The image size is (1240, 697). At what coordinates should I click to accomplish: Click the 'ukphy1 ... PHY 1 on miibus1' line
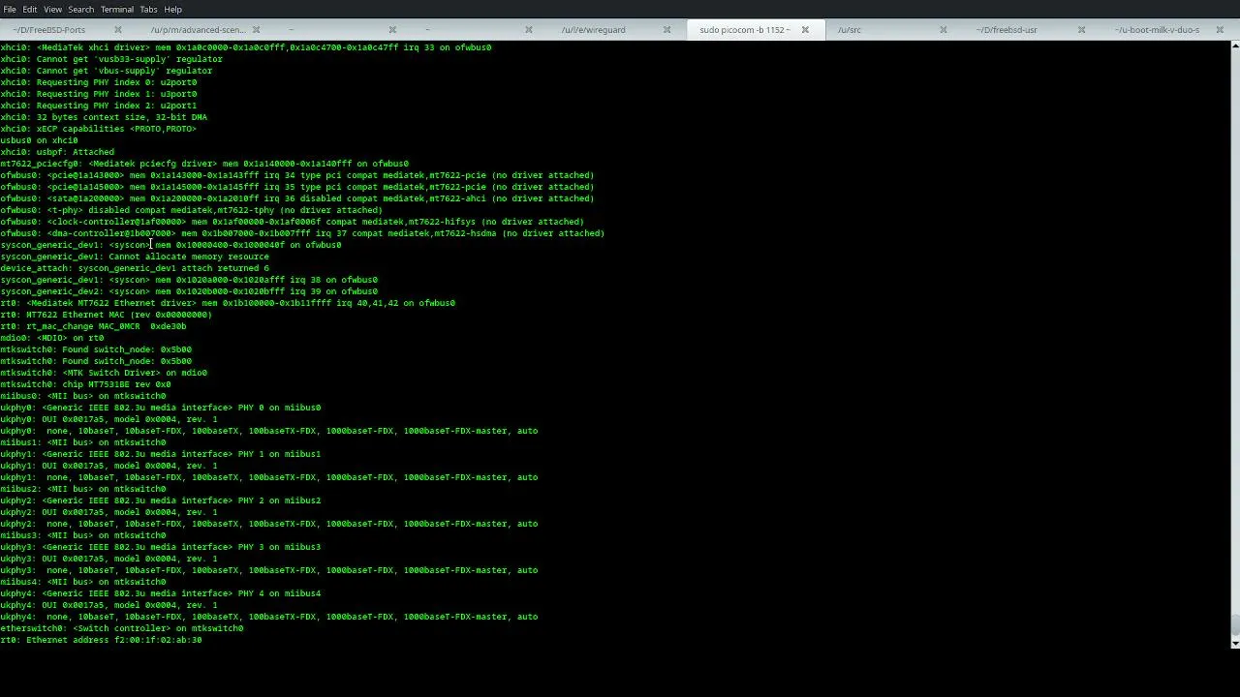(160, 454)
